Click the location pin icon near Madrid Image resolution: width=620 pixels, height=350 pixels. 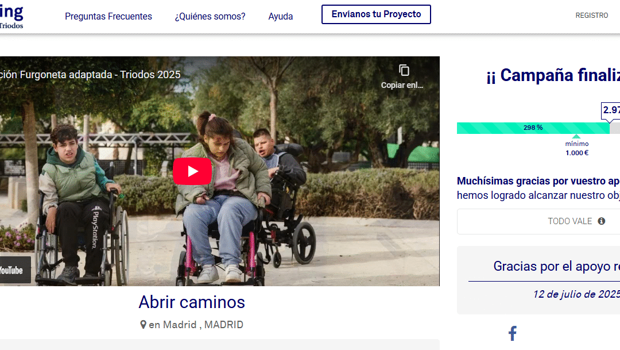tap(143, 325)
